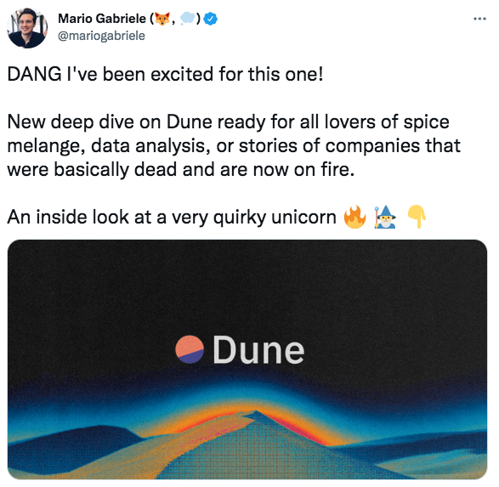This screenshot has width=499, height=487.
Task: Click the white Dune wordmark in card
Action: click(258, 350)
